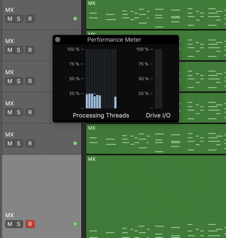Select the fifth track's green MX region
Image resolution: width=226 pixels, height=238 pixels.
click(x=156, y=139)
